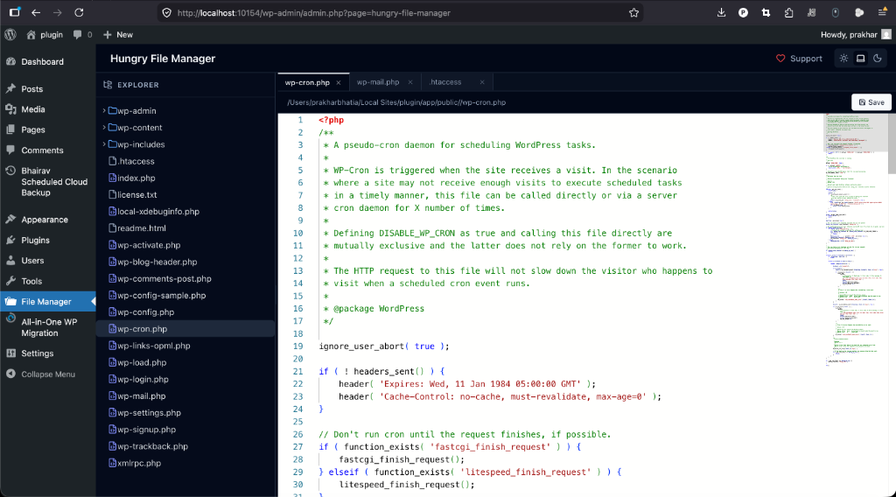The width and height of the screenshot is (896, 497).
Task: Open the Plugins admin menu
Action: coord(35,240)
